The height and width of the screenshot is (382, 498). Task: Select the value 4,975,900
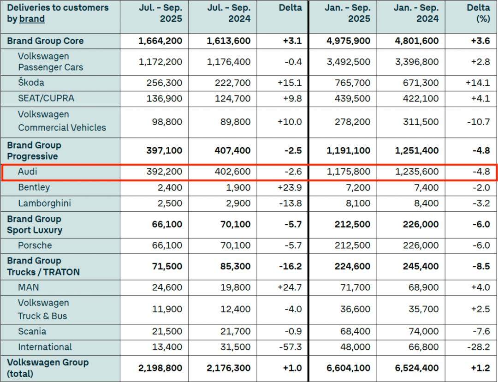click(349, 41)
